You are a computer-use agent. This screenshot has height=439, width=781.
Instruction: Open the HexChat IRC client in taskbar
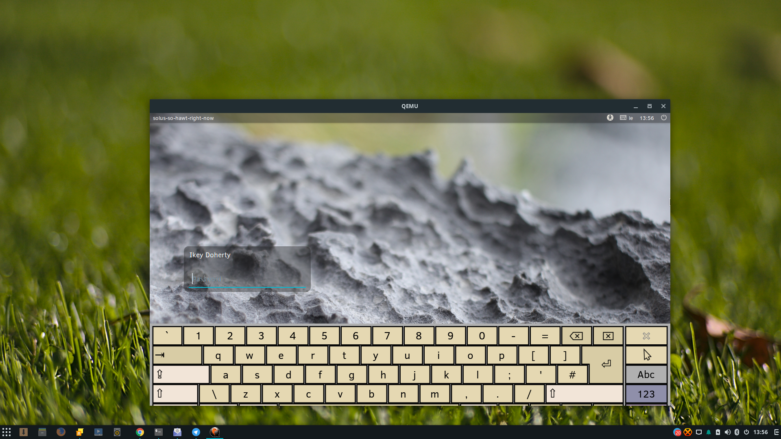[80, 432]
